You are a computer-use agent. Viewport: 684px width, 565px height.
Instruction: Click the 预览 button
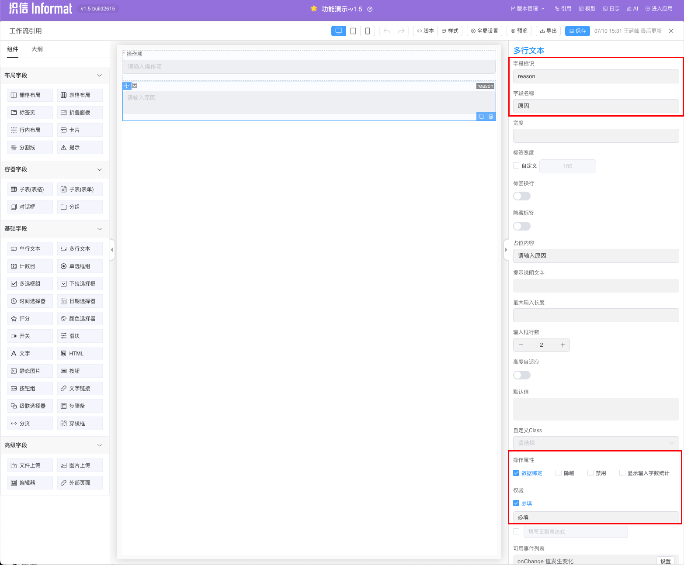[519, 31]
